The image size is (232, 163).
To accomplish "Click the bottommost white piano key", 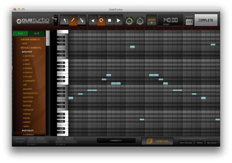I will tap(63, 134).
